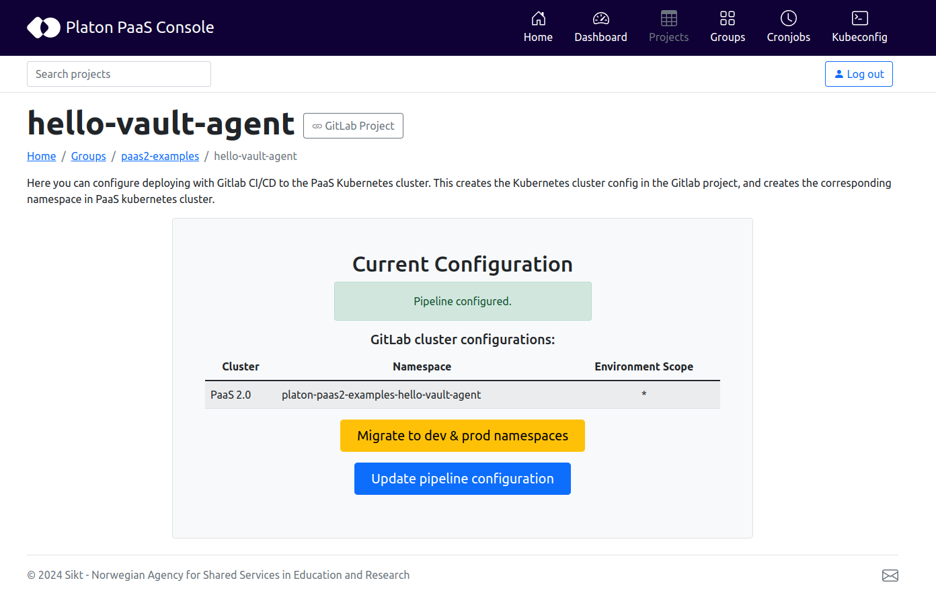Viewport: 936px width, 593px height.
Task: Open the GitLab Project link button
Action: pos(353,126)
